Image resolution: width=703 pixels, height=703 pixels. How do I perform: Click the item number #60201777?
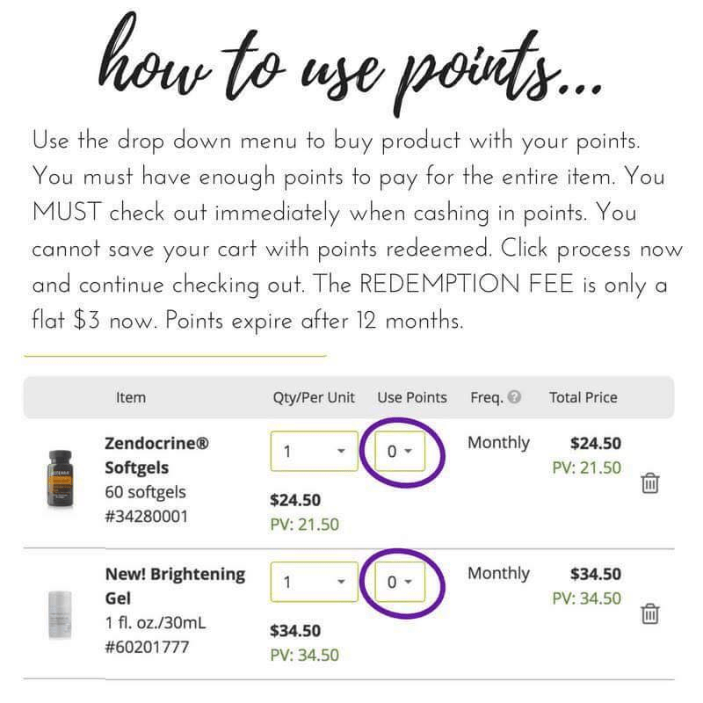[x=147, y=647]
